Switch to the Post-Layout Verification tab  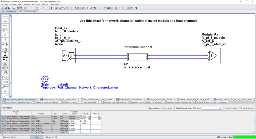[x=27, y=12]
